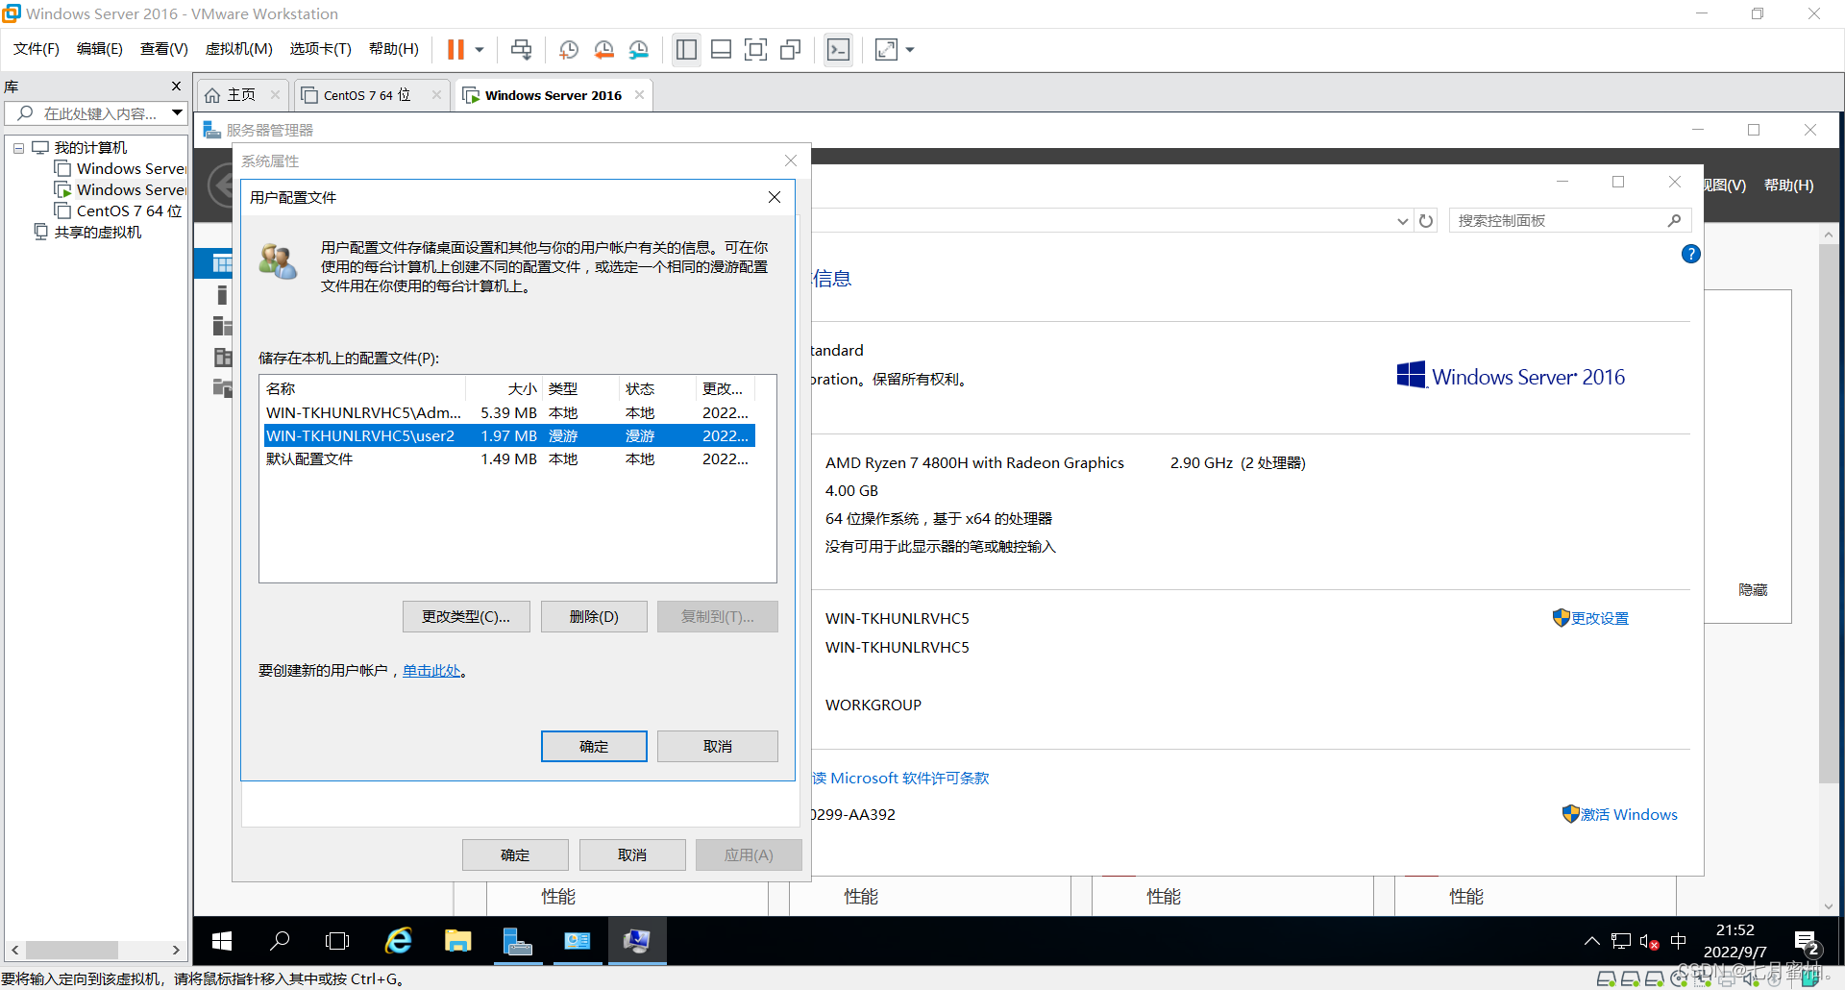This screenshot has width=1845, height=990.
Task: Switch to the 主页 tab
Action: 240,95
